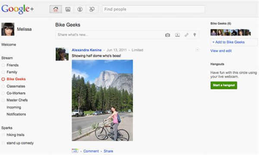This screenshot has height=155, width=259.
Task: Open the Incoming stream
Action: pos(14,107)
